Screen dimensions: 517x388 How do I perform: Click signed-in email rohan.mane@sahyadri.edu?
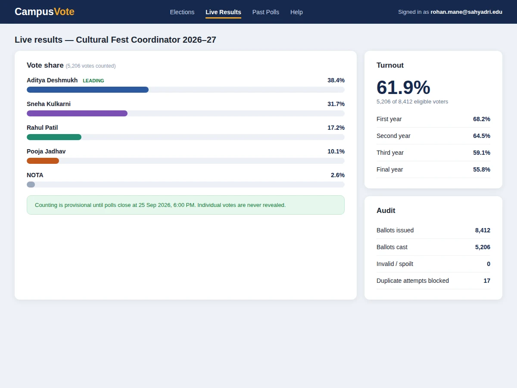(466, 12)
